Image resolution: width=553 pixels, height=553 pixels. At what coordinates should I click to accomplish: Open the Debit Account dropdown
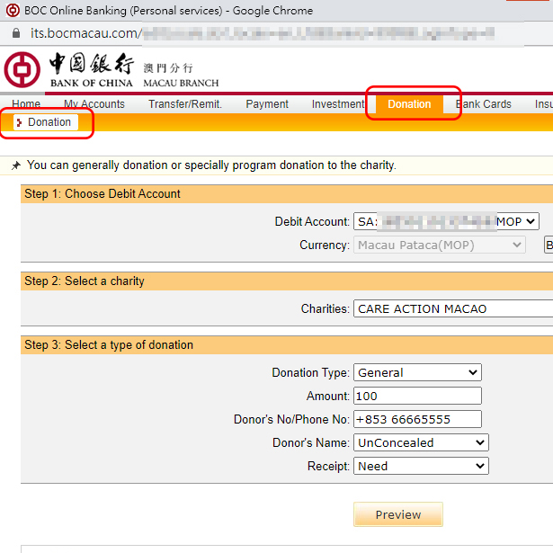click(446, 221)
